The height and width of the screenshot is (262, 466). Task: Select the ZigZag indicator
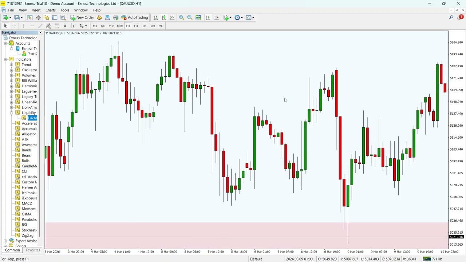(x=27, y=235)
